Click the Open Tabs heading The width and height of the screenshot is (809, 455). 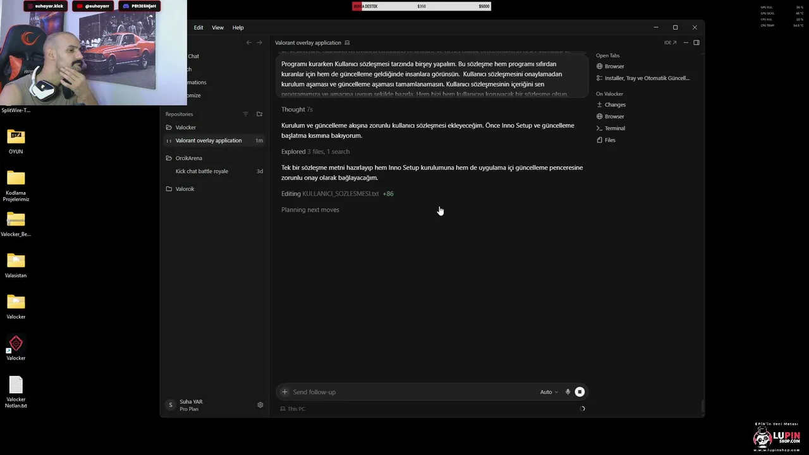[x=607, y=56]
